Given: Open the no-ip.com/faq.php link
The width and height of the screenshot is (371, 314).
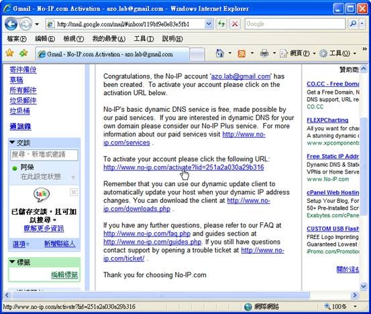Looking at the screenshot, I should 147,234.
